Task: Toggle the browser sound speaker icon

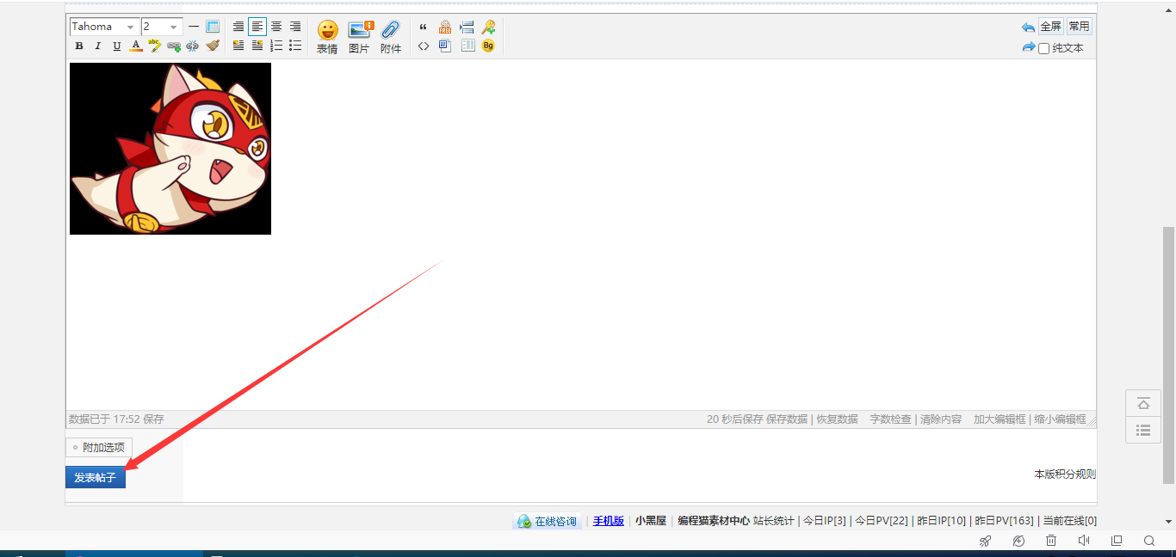Action: point(1084,541)
